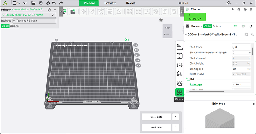Click the hollow cube toolbar icon
256x134 pixels.
coord(165,12)
